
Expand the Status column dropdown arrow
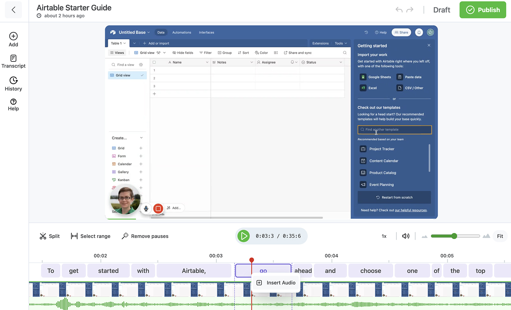pyautogui.click(x=341, y=62)
